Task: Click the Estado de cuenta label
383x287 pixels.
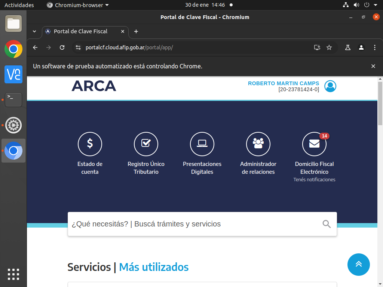Action: pyautogui.click(x=90, y=168)
